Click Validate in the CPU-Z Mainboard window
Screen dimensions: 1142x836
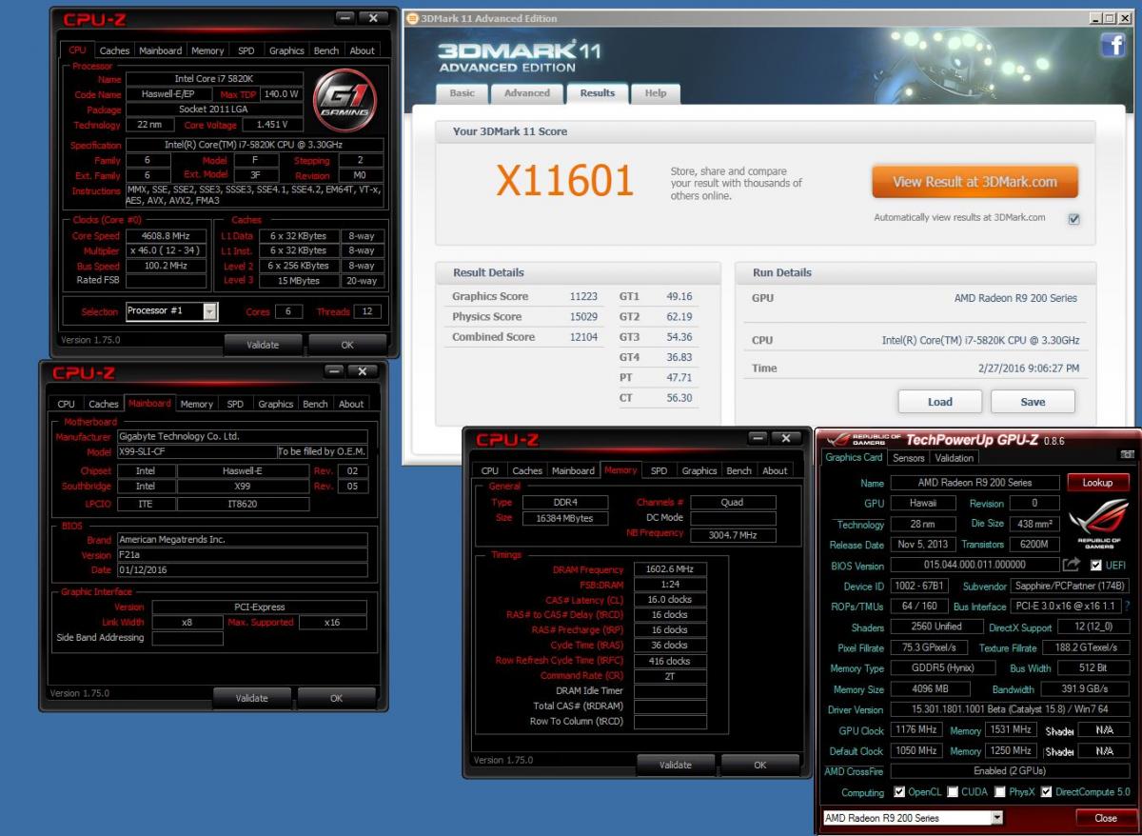tap(252, 698)
